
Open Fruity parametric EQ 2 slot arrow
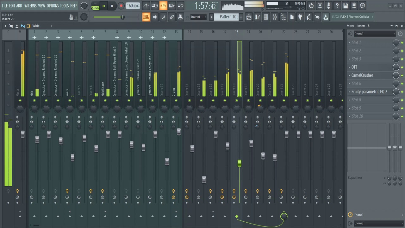click(349, 92)
